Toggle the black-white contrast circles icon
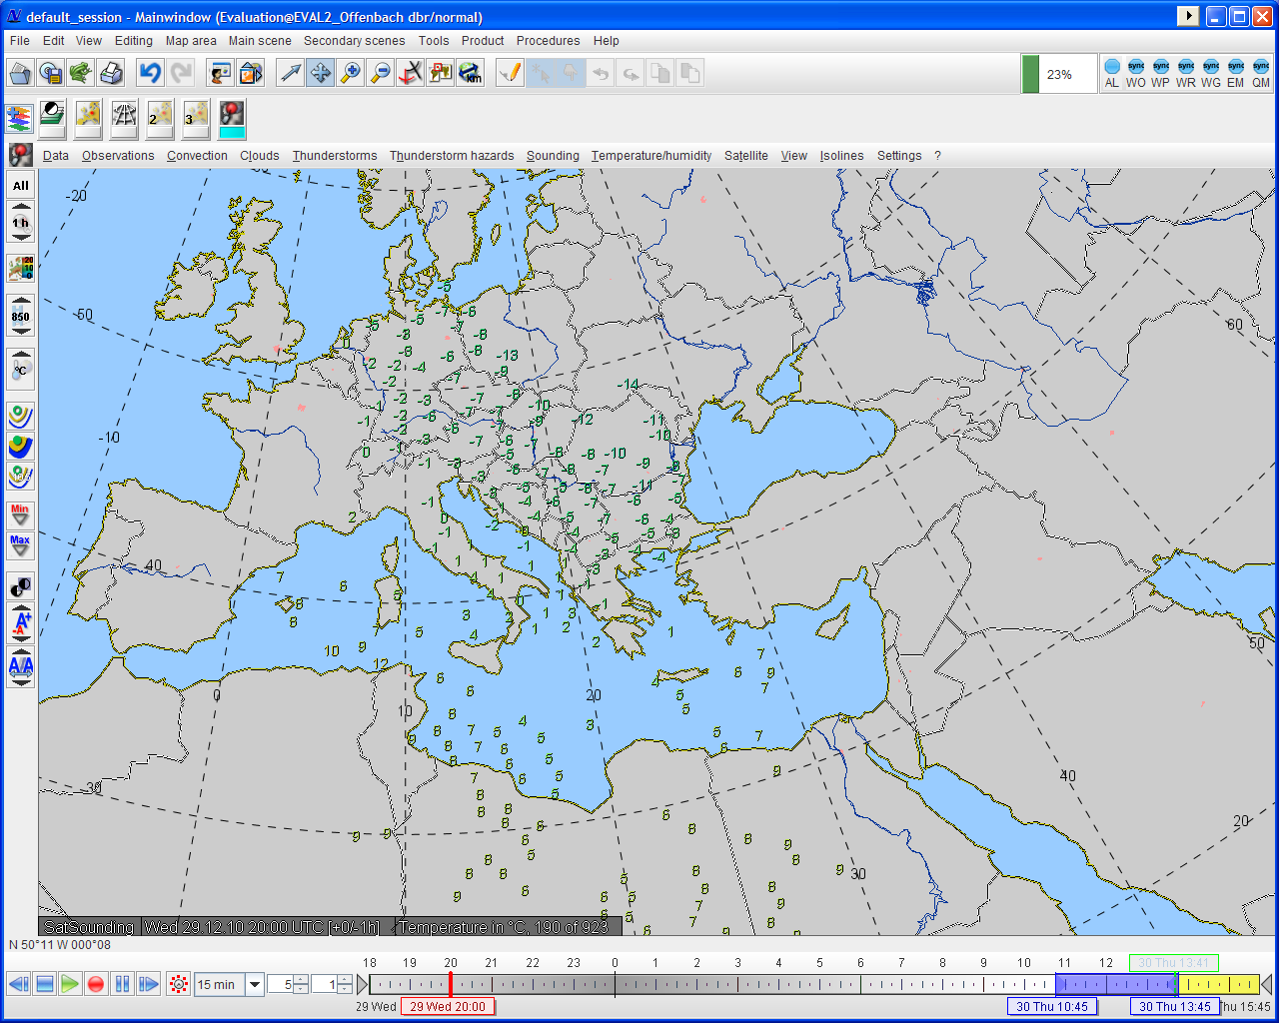 point(21,586)
